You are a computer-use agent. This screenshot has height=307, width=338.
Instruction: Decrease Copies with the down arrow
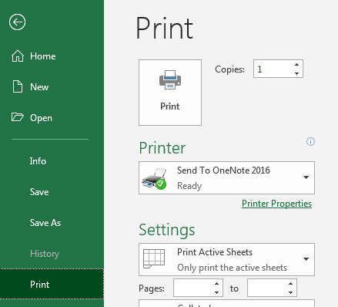(x=297, y=73)
